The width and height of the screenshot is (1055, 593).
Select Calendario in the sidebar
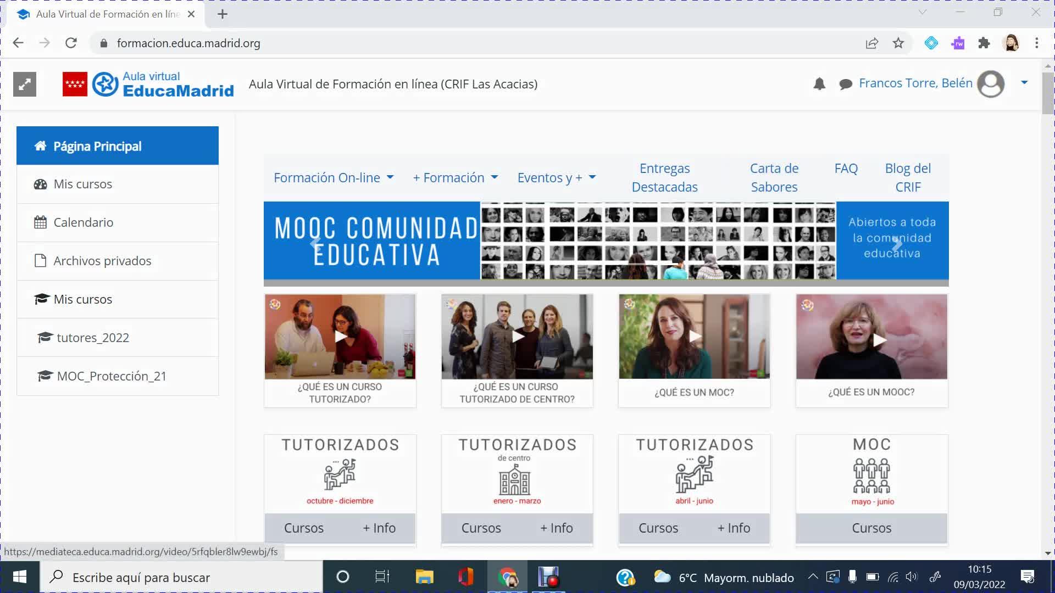pyautogui.click(x=83, y=222)
